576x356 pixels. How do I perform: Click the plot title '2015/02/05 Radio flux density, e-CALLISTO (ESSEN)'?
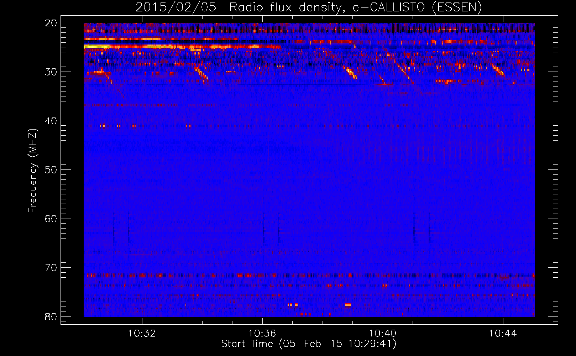pos(309,7)
